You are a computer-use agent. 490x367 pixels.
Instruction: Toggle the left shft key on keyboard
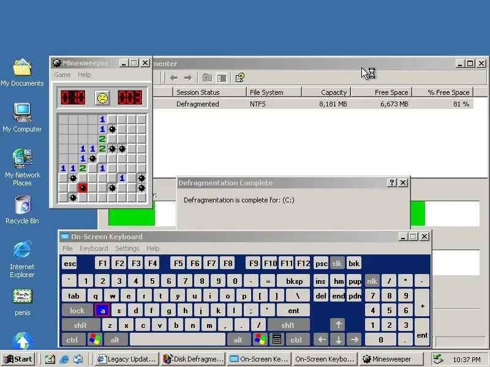click(80, 325)
